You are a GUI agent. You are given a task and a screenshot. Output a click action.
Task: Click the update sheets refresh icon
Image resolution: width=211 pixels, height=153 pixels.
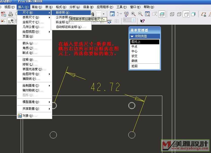pyautogui.click(x=109, y=21)
